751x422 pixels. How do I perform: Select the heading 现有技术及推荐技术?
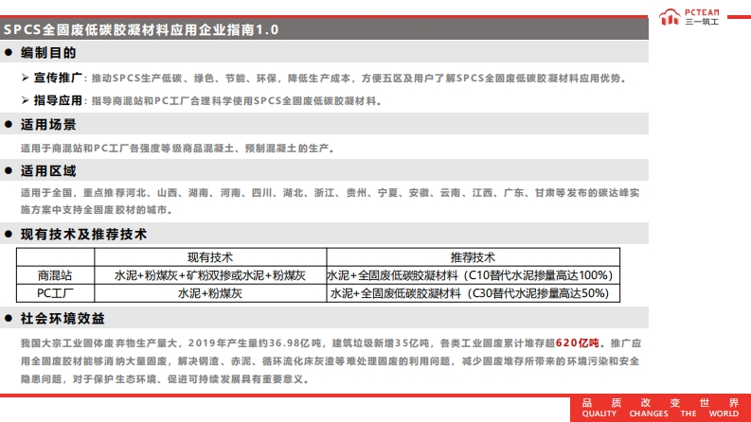tap(84, 235)
